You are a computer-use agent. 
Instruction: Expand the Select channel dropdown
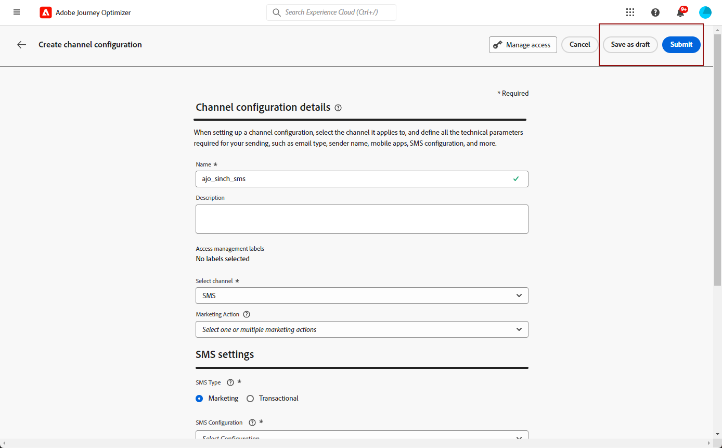pyautogui.click(x=362, y=296)
